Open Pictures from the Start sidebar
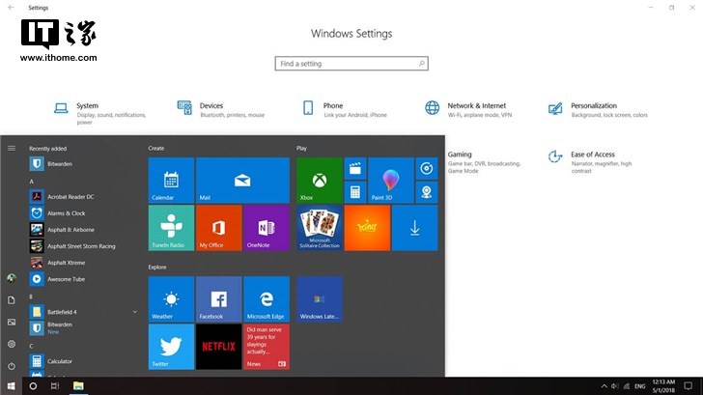Viewport: 703px width, 395px height. click(12, 322)
